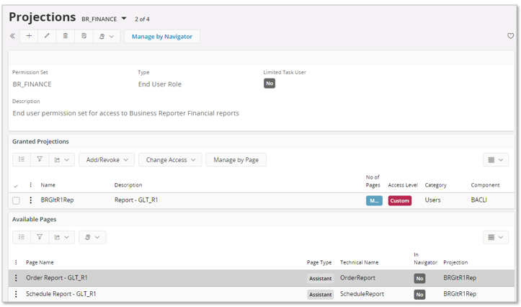This screenshot has height=307, width=521.
Task: Expand the Add/Revoke dropdown
Action: click(107, 160)
